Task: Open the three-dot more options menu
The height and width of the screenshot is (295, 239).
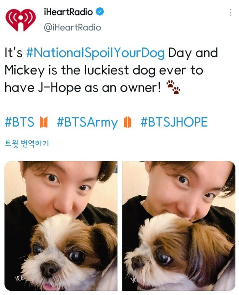Action: (230, 12)
